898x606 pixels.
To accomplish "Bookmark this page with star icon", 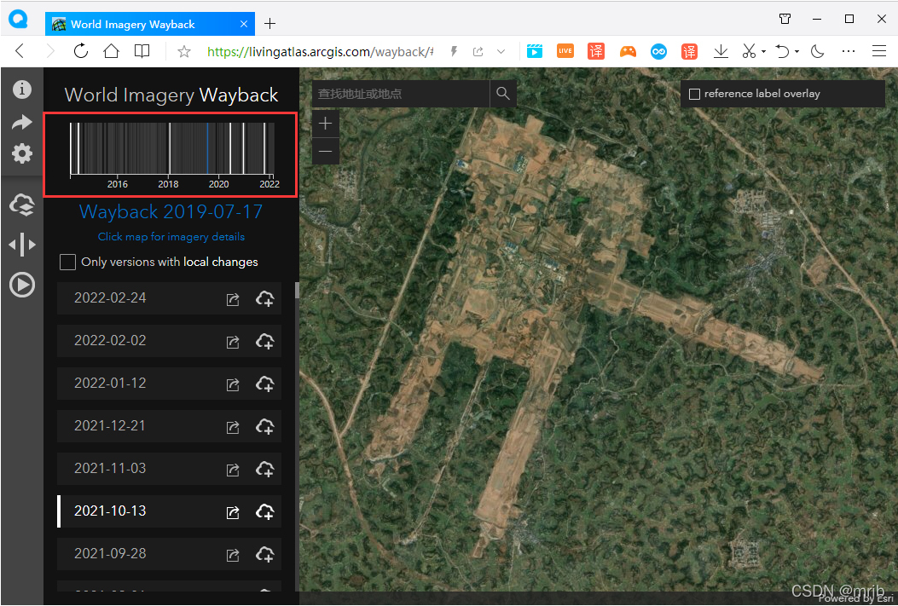I will [184, 52].
